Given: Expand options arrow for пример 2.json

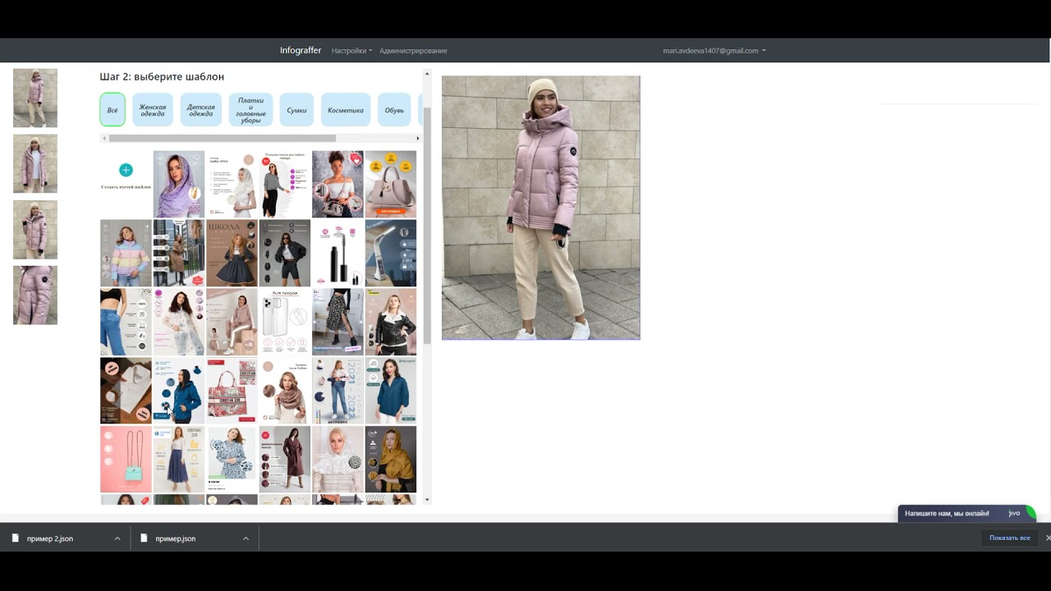Looking at the screenshot, I should click(117, 538).
